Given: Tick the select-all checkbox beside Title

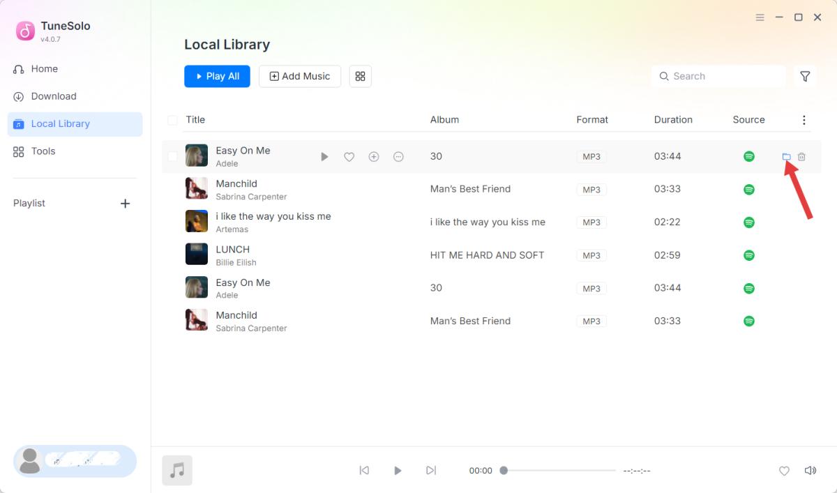Looking at the screenshot, I should 172,121.
